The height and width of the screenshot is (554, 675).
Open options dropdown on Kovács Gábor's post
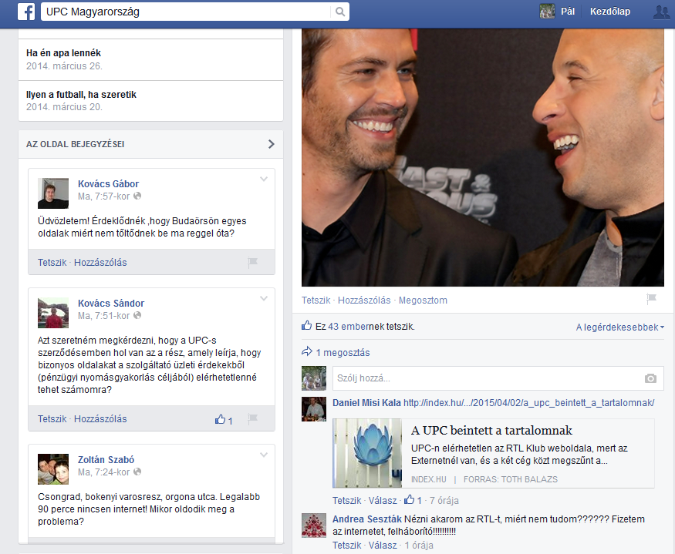[264, 179]
